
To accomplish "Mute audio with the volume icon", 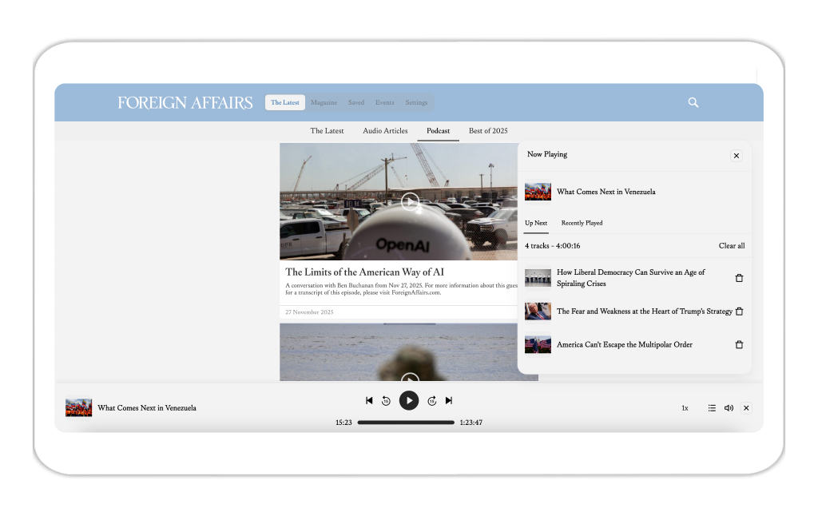I will 729,408.
